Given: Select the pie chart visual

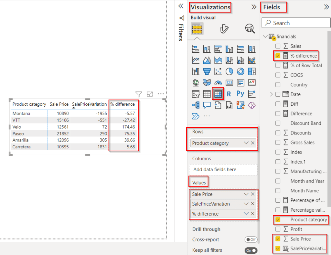Looking at the screenshot, I should click(x=229, y=71).
